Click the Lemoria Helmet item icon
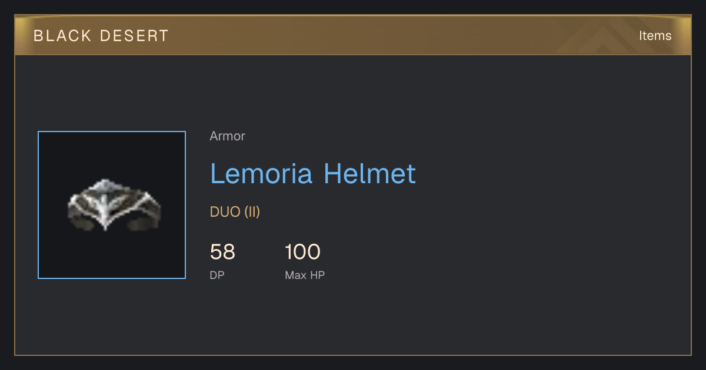This screenshot has height=370, width=706. [115, 205]
